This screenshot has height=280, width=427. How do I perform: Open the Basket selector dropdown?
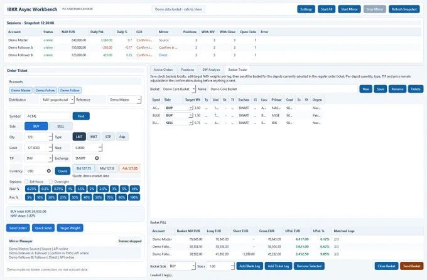point(178,89)
